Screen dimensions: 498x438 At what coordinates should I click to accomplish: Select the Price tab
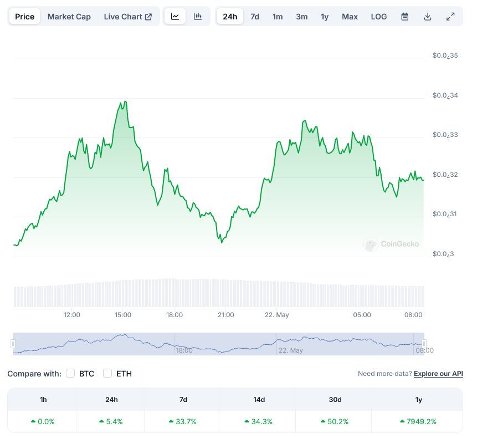25,17
